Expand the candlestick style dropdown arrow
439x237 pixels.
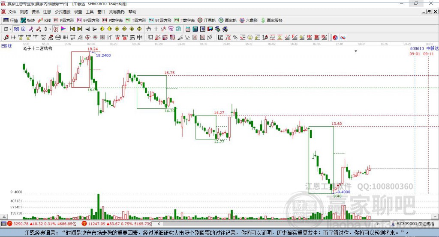click(x=50, y=29)
